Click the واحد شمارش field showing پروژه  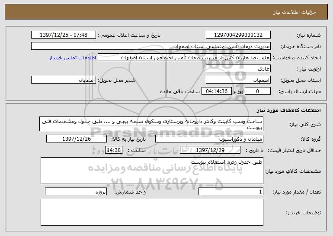pyautogui.click(x=76, y=192)
